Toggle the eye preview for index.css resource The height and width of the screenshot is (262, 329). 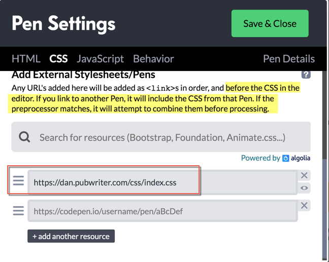point(304,188)
